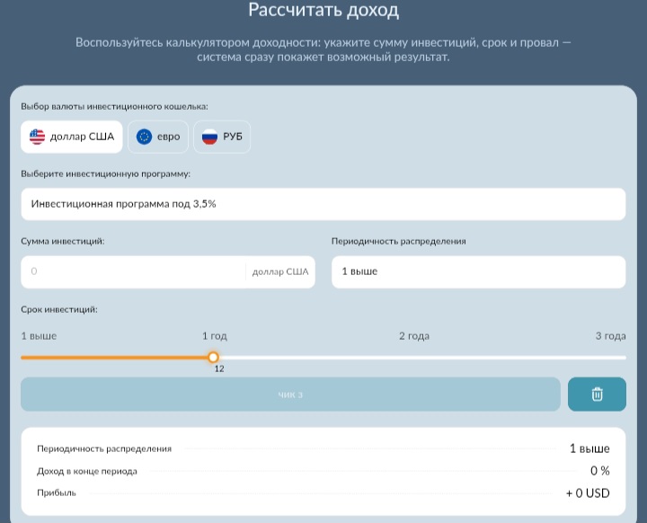
Task: Switch the wallet currency to РУБ
Action: click(x=222, y=137)
